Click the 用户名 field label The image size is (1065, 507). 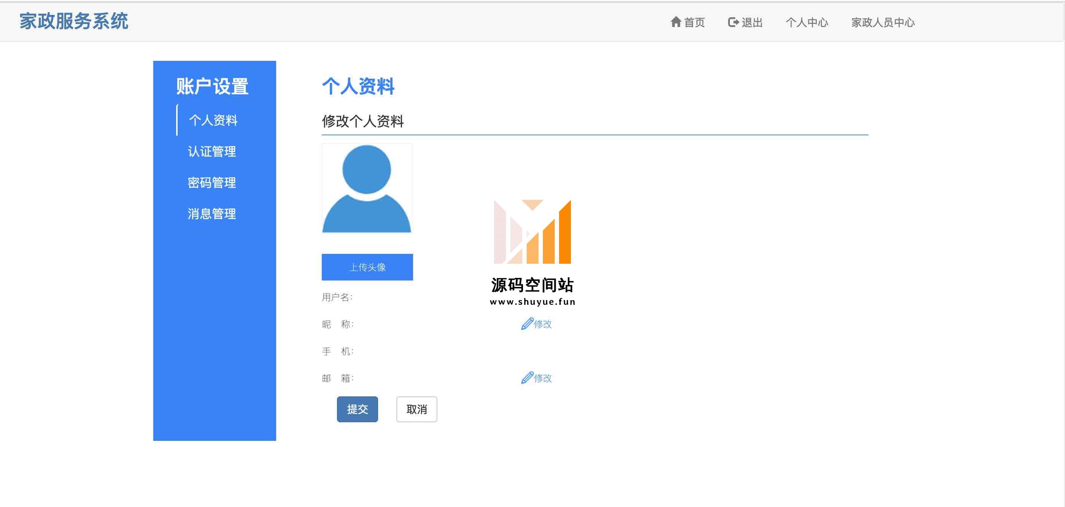coord(337,297)
